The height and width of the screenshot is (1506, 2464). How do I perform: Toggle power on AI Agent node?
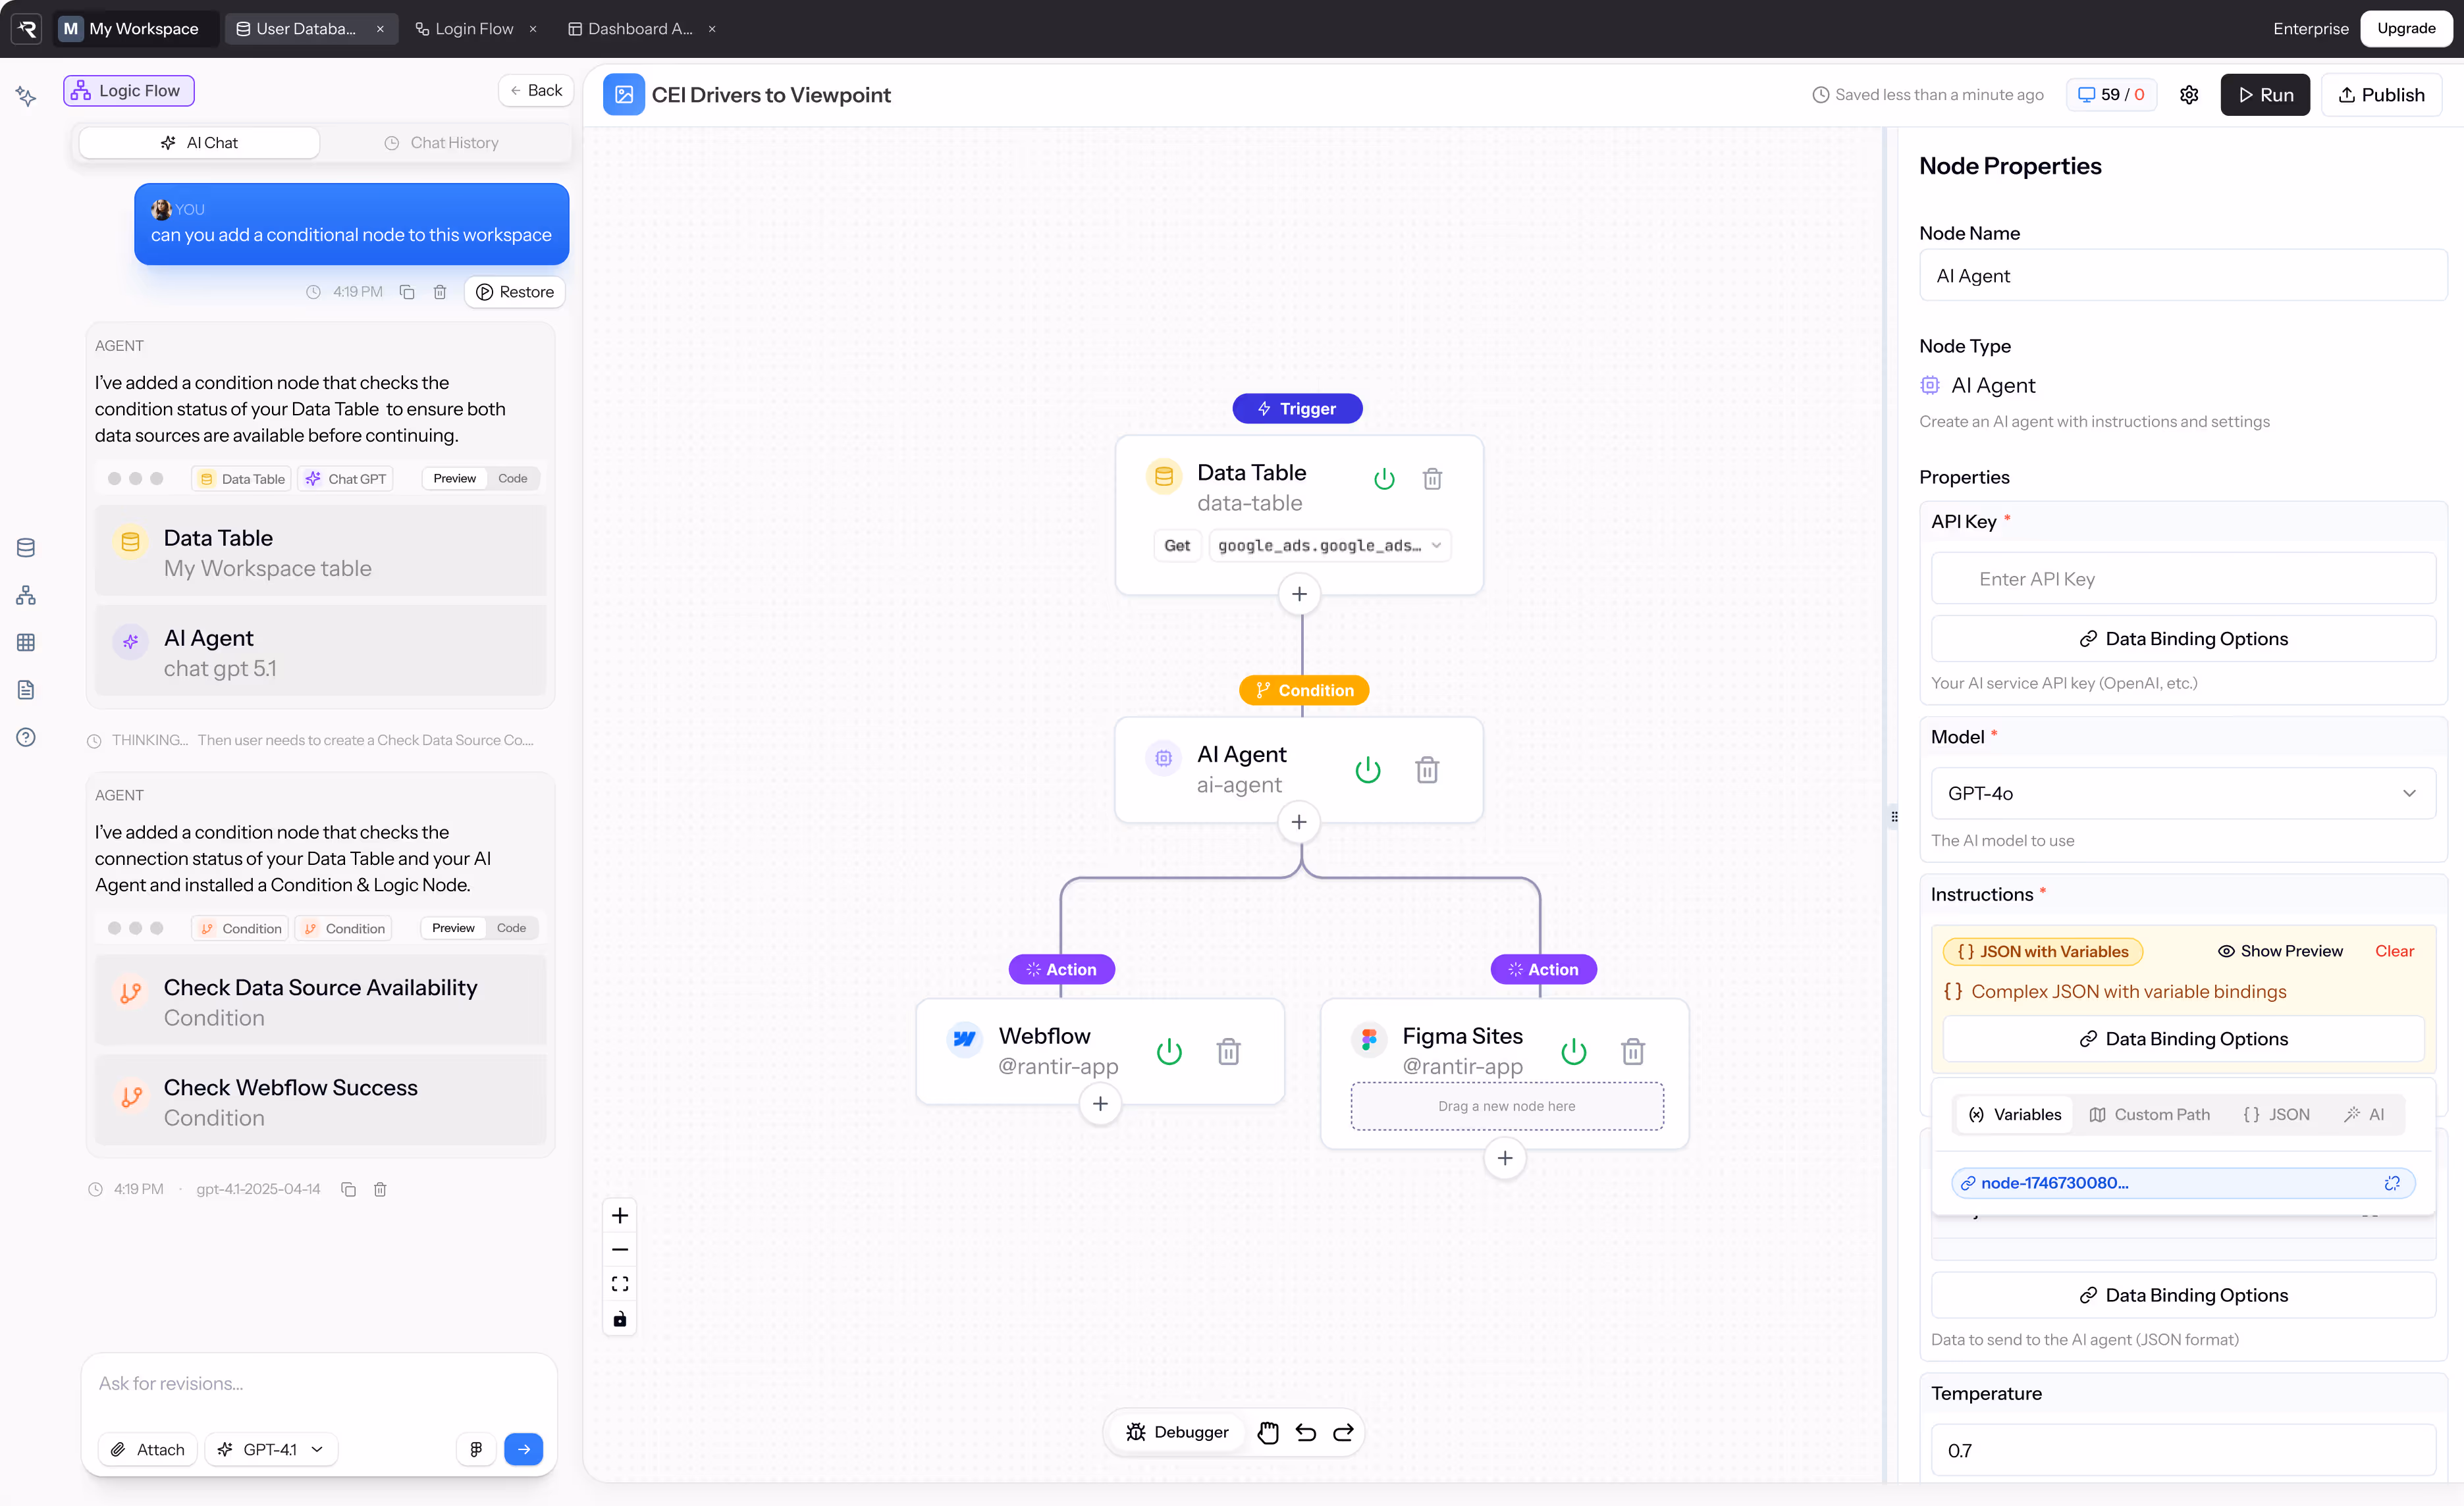point(1367,769)
